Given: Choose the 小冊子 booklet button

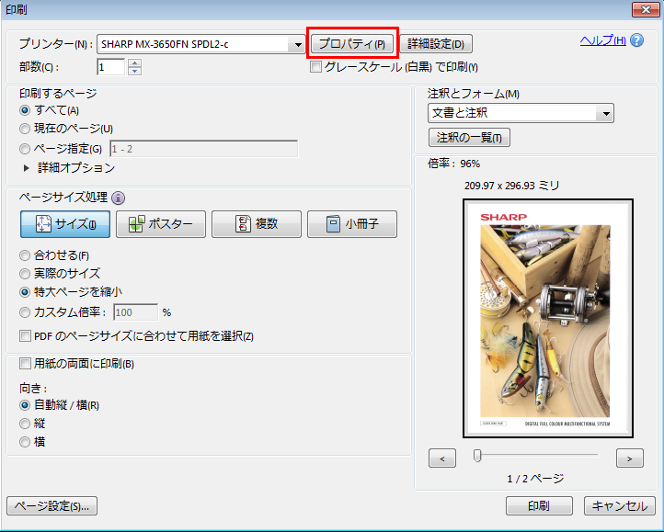Looking at the screenshot, I should coord(352,224).
